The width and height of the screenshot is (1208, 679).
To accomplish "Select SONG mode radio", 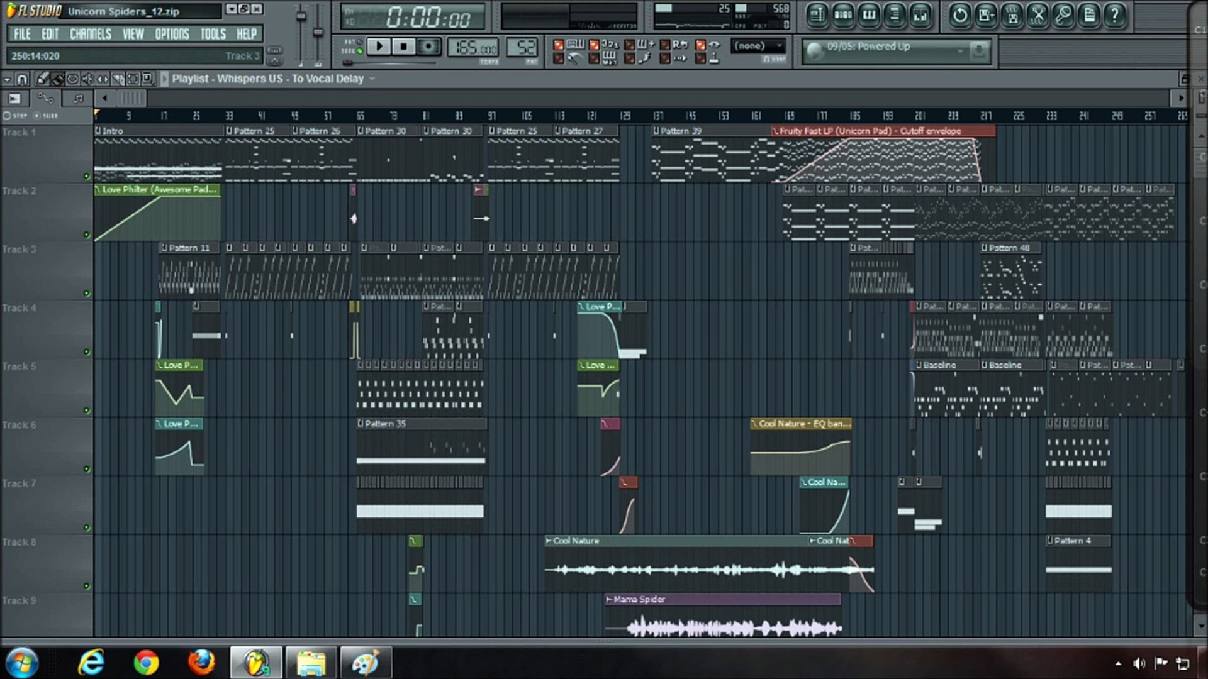I will (x=359, y=51).
